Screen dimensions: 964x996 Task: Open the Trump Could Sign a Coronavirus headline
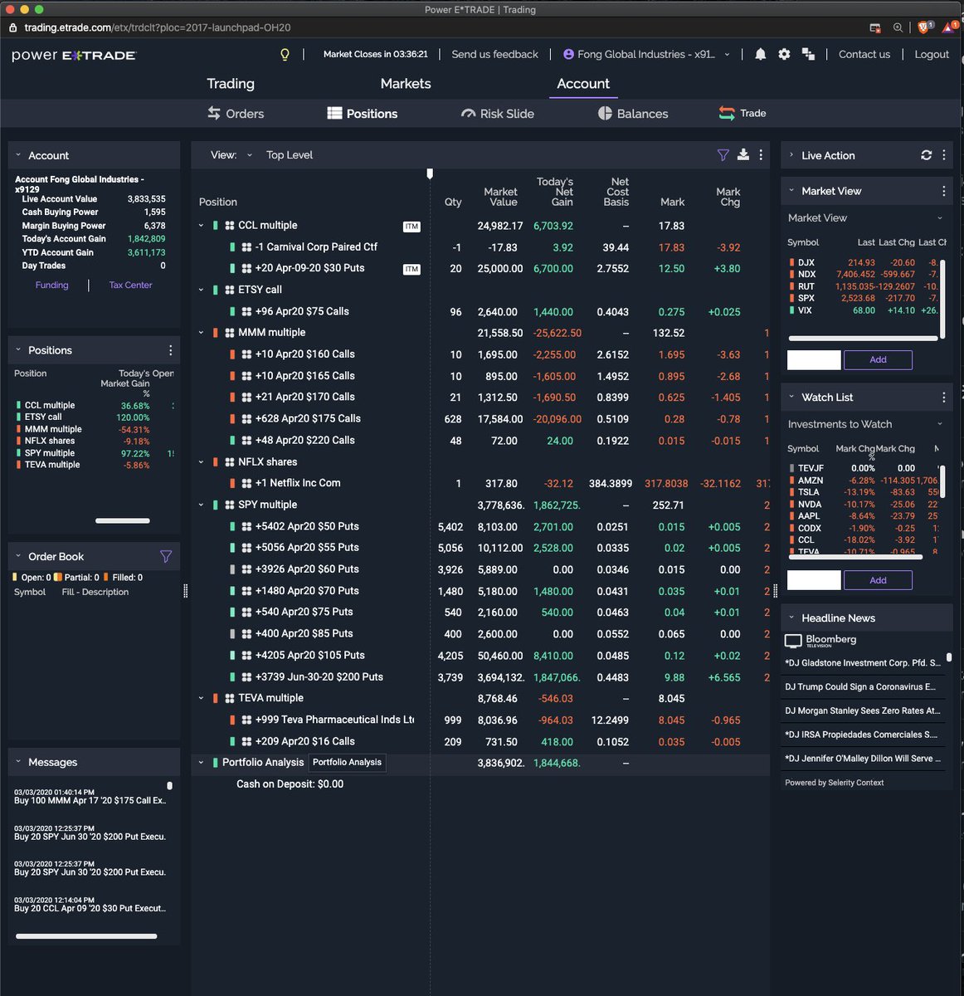[860, 687]
